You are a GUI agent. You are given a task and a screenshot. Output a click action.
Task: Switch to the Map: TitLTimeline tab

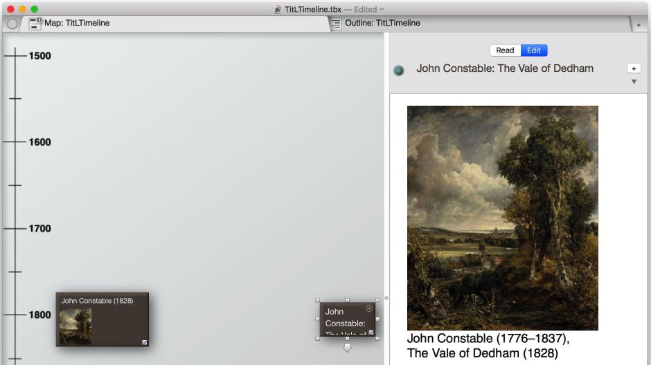point(76,24)
